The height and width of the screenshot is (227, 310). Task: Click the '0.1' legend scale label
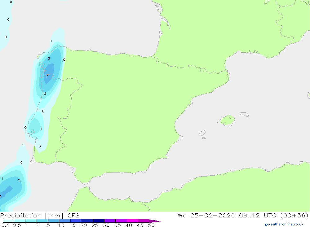(x=5, y=225)
